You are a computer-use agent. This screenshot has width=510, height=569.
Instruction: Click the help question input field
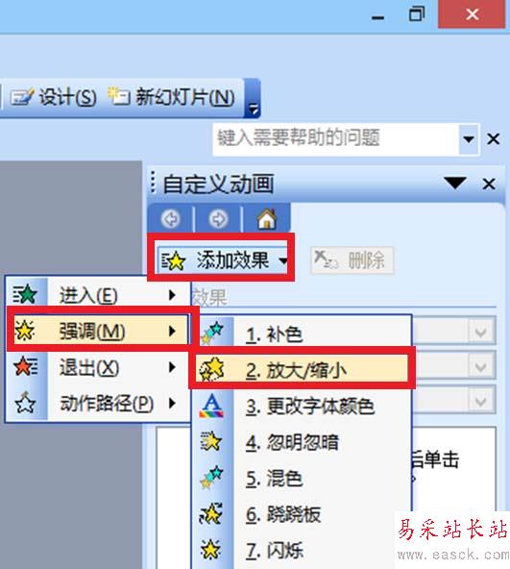335,139
